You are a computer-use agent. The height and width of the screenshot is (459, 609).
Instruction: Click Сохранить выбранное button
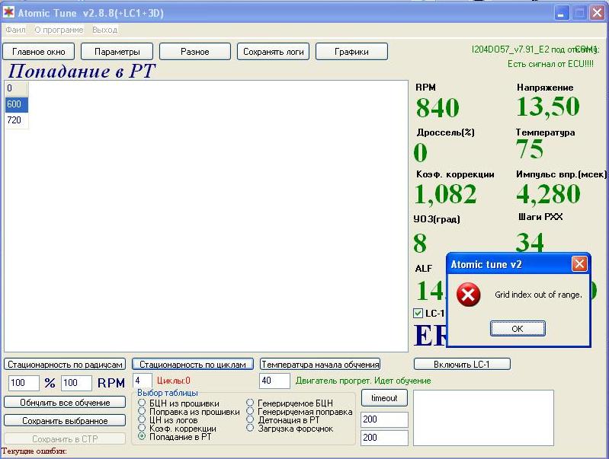pyautogui.click(x=65, y=421)
